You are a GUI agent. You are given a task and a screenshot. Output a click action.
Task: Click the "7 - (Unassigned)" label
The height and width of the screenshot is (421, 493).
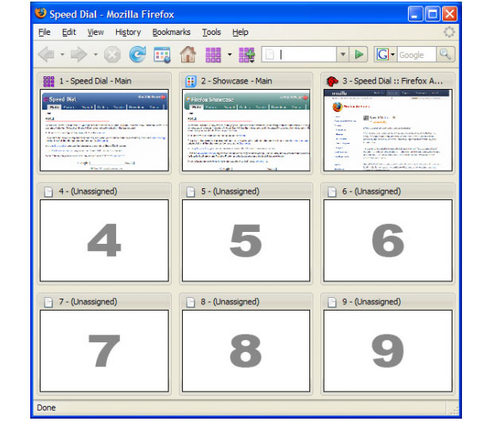tap(88, 302)
